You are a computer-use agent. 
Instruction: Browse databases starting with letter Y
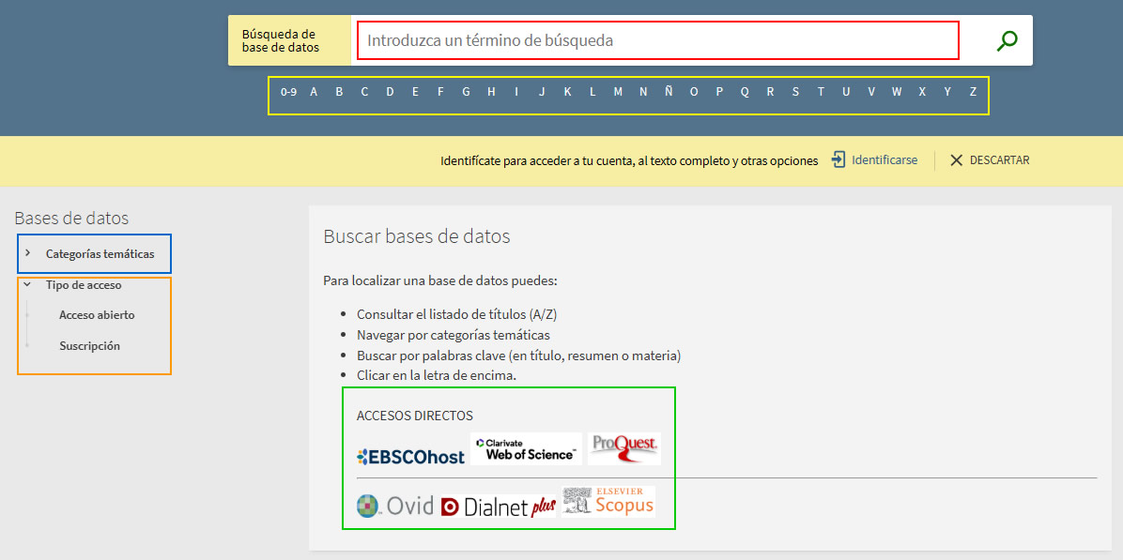pos(947,92)
